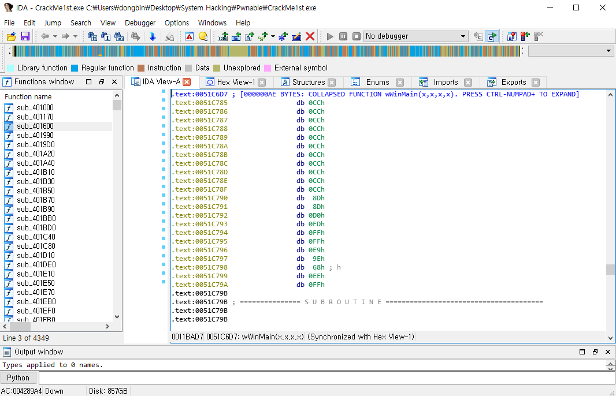
Task: Select function sub_401000
Action: click(35, 107)
